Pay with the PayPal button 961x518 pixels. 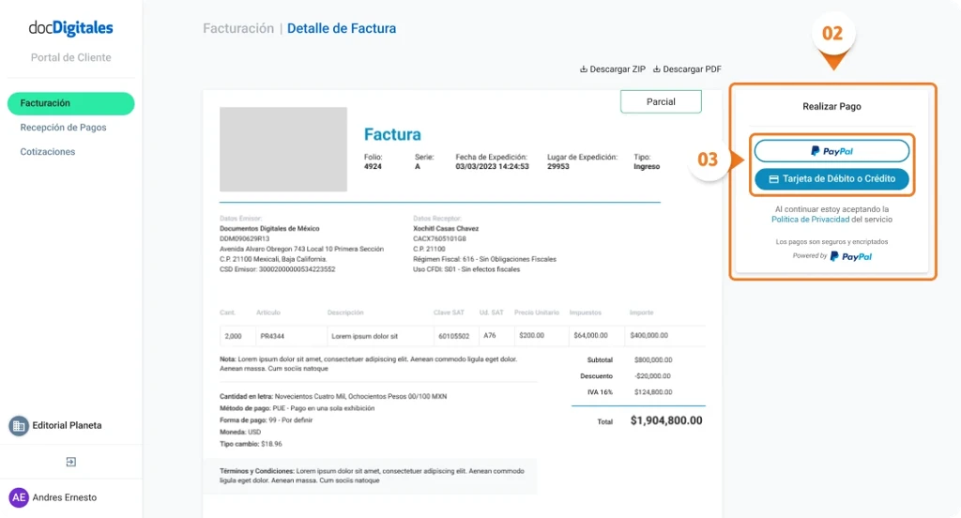coord(831,151)
